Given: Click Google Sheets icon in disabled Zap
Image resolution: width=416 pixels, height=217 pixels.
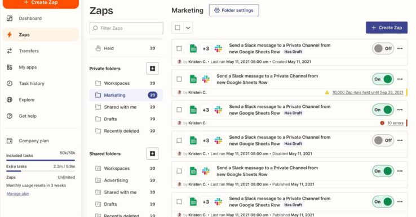Looking at the screenshot, I should click(x=193, y=141).
